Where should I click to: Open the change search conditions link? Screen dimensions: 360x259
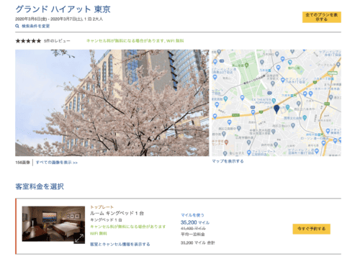36,26
